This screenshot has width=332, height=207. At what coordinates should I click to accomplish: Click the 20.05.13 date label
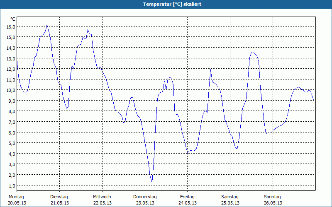click(17, 203)
